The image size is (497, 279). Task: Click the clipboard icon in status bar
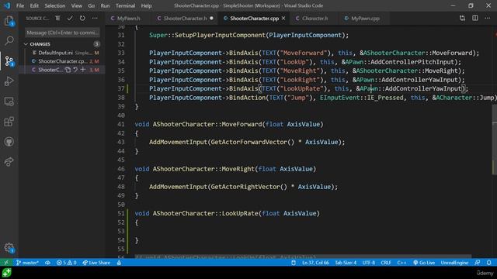click(x=294, y=263)
